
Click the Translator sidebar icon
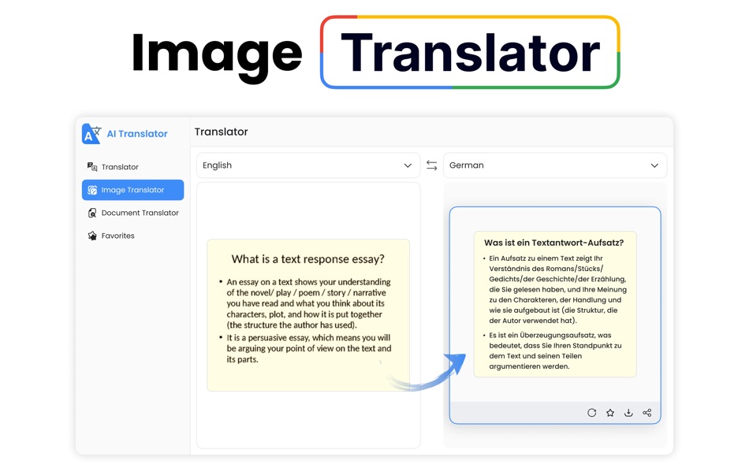[x=92, y=167]
